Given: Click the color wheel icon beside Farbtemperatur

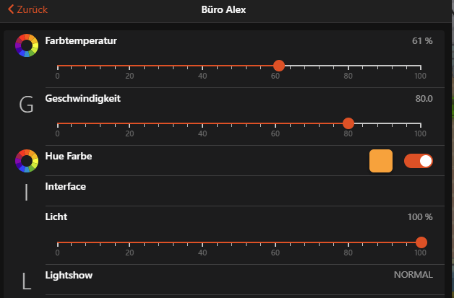Looking at the screenshot, I should pos(27,45).
